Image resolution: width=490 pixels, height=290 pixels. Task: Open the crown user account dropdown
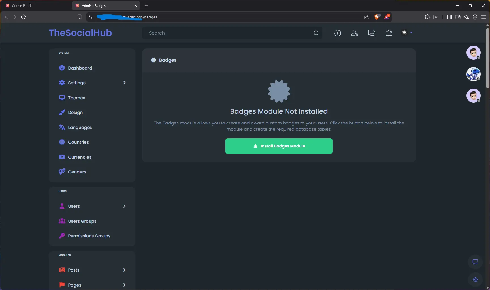click(406, 33)
